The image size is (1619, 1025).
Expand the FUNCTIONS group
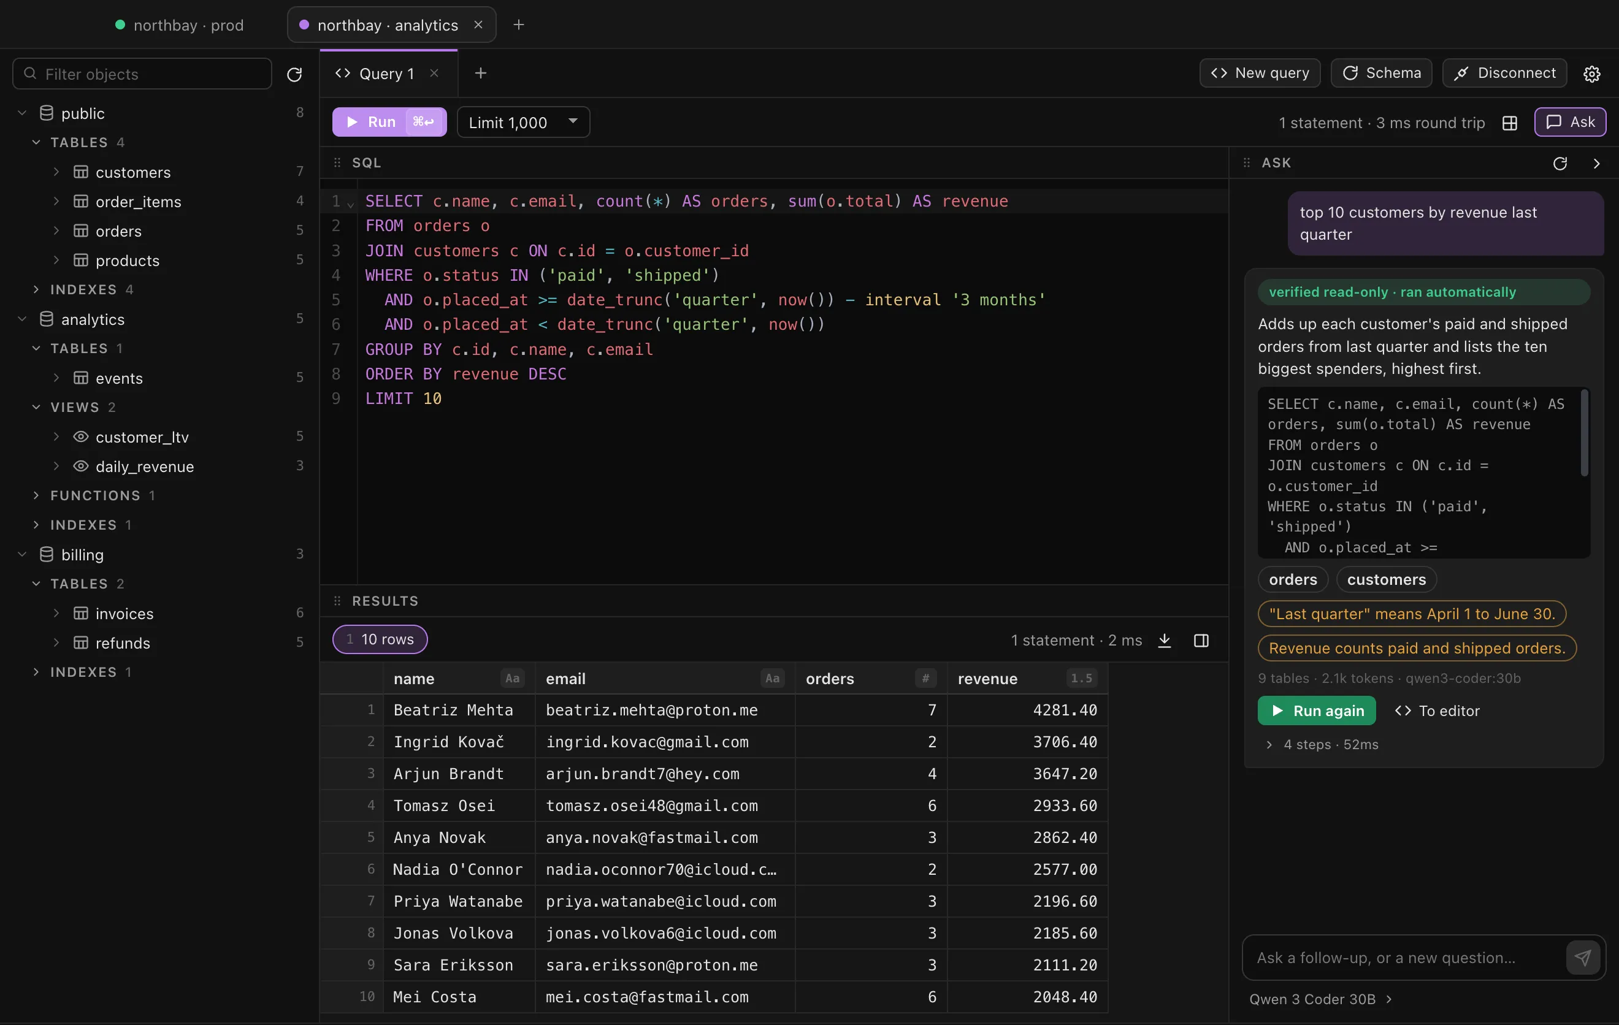pyautogui.click(x=36, y=495)
